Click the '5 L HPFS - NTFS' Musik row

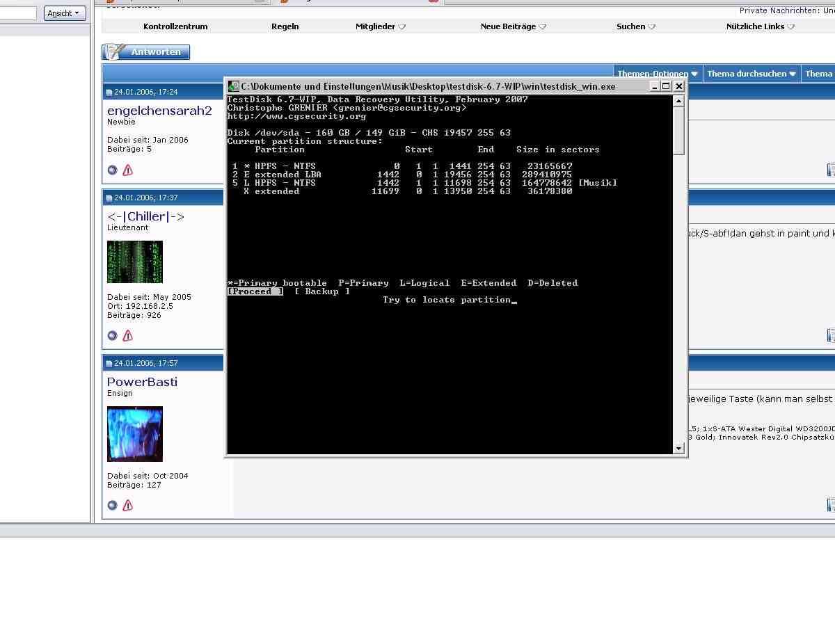[x=424, y=183]
